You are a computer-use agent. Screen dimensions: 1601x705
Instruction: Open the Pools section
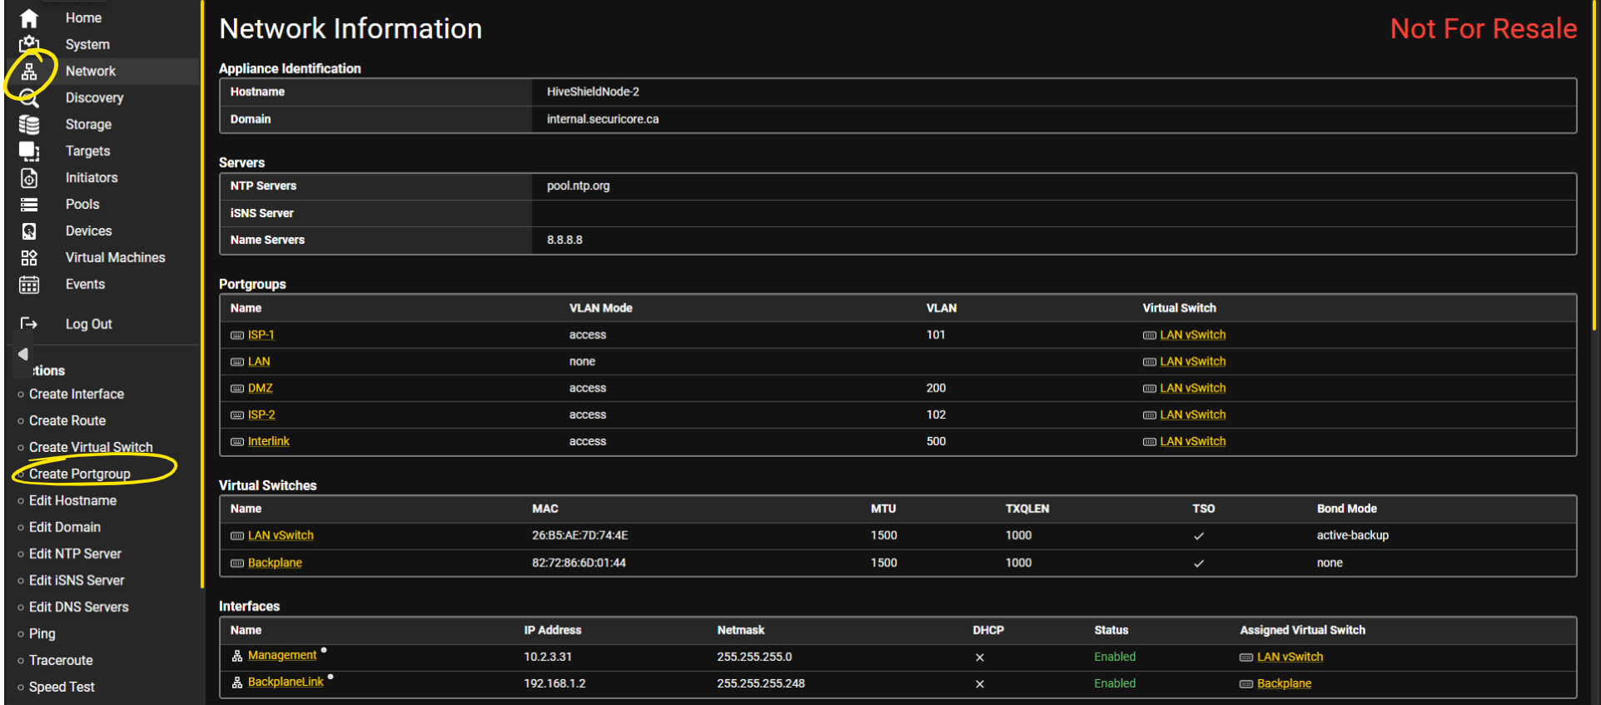[x=82, y=204]
